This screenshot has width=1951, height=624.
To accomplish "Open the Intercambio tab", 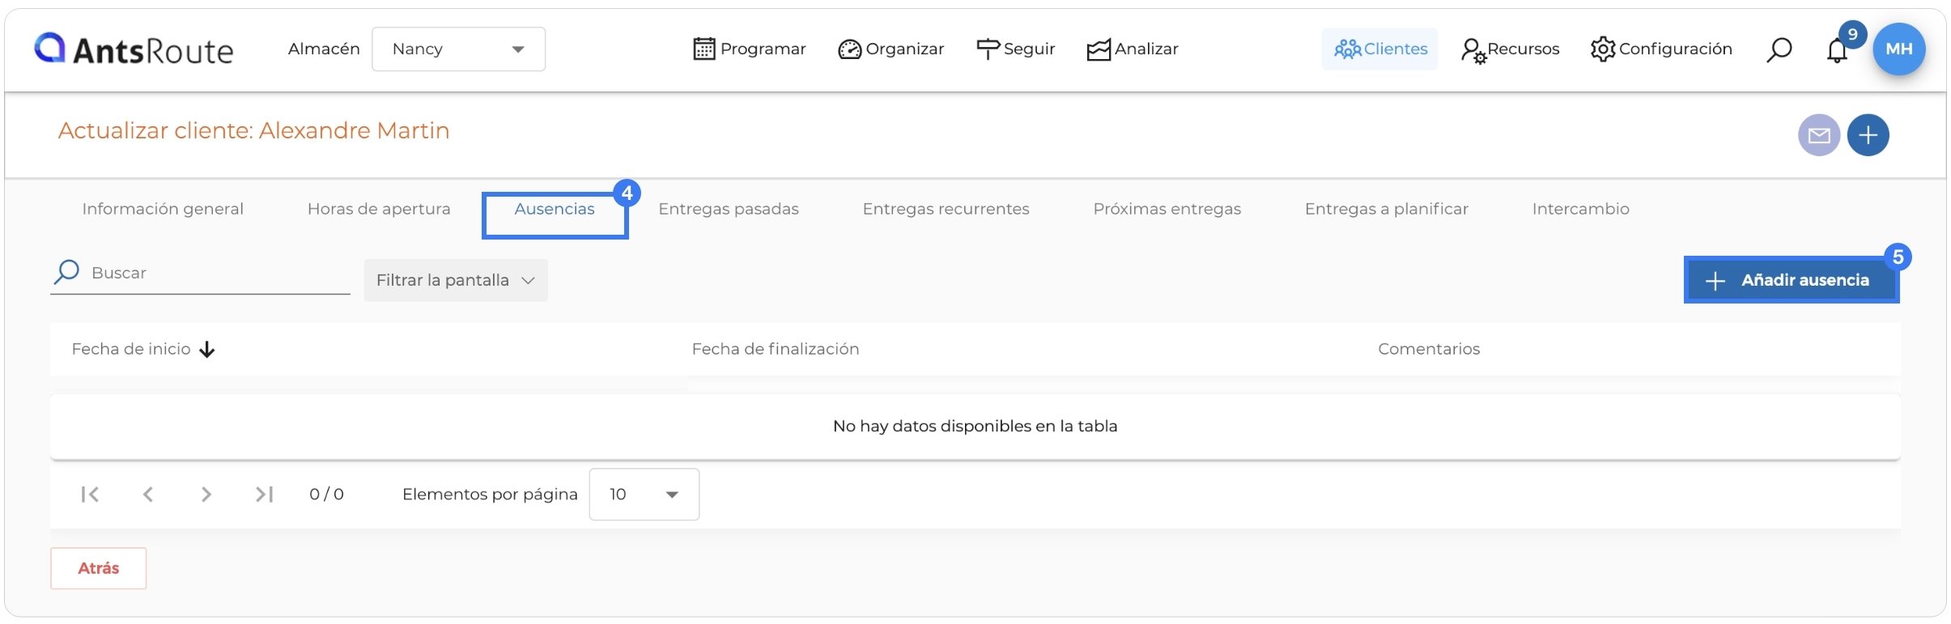I will click(1581, 209).
